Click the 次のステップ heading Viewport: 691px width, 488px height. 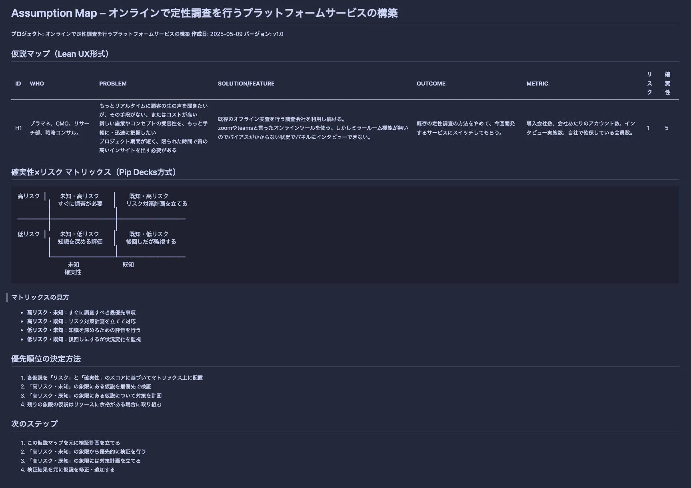pyautogui.click(x=34, y=424)
